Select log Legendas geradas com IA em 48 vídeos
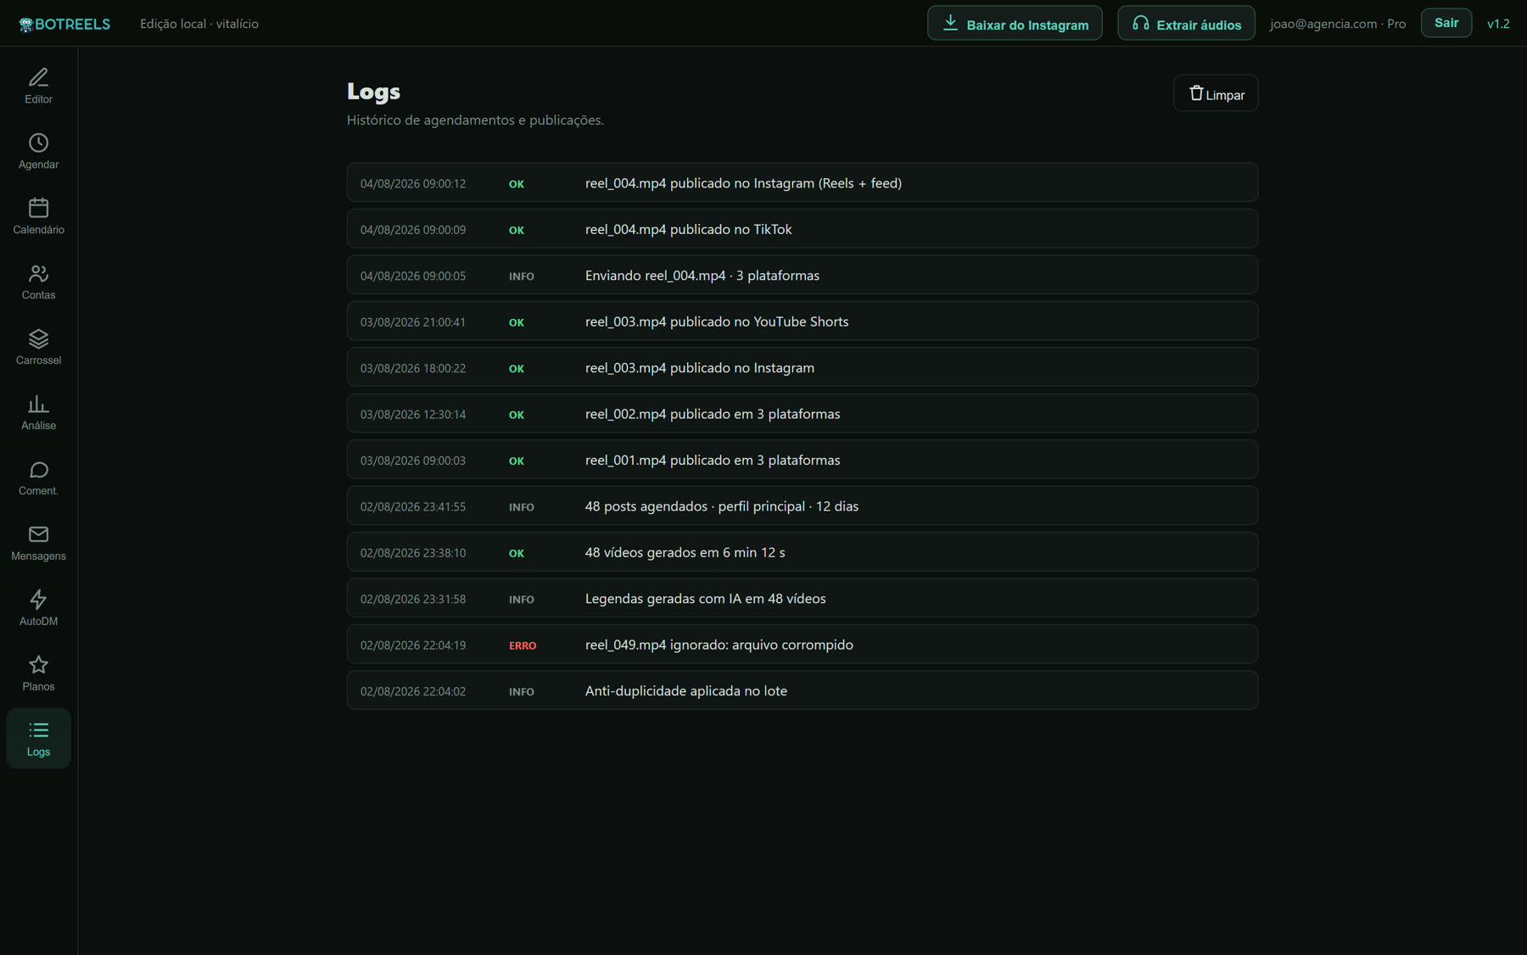 pos(802,598)
